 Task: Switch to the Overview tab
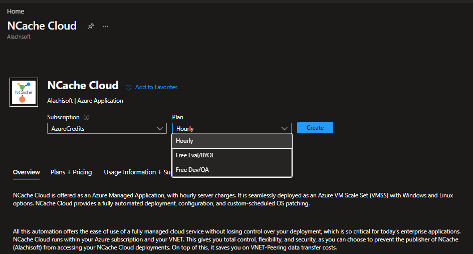click(x=26, y=172)
